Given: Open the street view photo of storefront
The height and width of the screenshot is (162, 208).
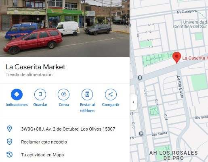Looking at the screenshot, I should coord(65,29).
